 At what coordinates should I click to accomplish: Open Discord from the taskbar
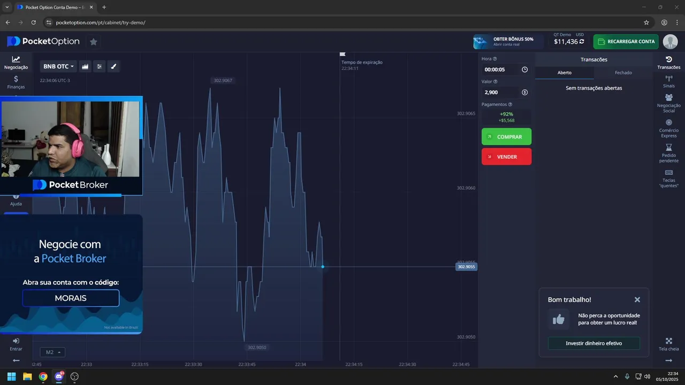pos(59,376)
